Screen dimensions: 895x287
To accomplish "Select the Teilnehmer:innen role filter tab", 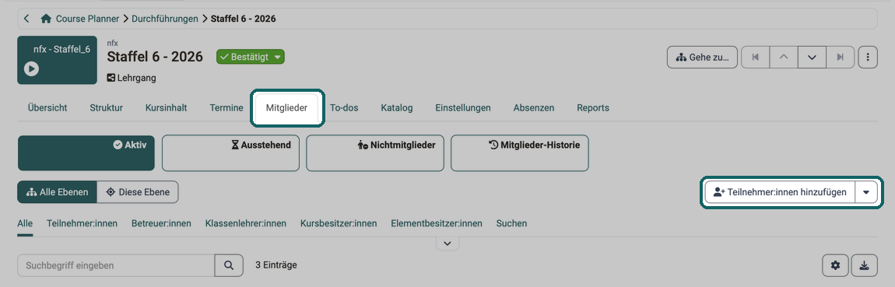I will click(x=82, y=224).
